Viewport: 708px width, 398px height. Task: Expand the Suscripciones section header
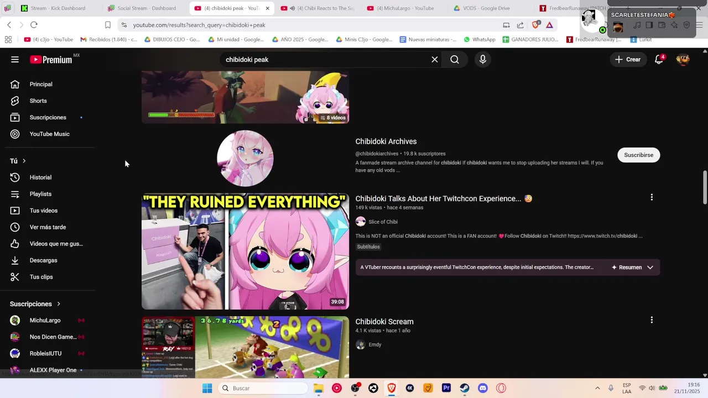point(35,304)
